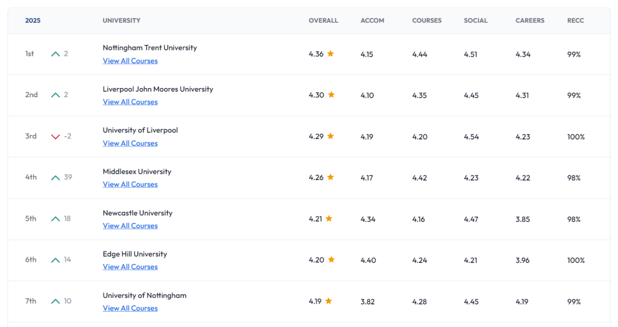Image resolution: width=618 pixels, height=327 pixels.
Task: Click the red down arrow in the 3rd row
Action: [x=56, y=137]
